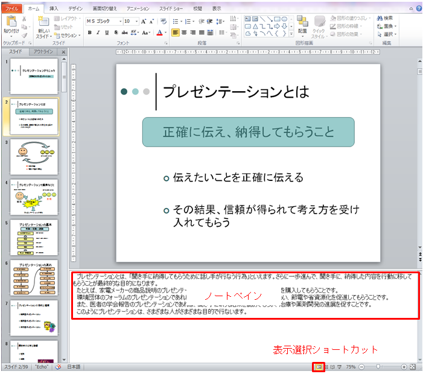This screenshot has height=374, width=426.
Task: Switch to slide sorter view in status bar
Action: 328,367
